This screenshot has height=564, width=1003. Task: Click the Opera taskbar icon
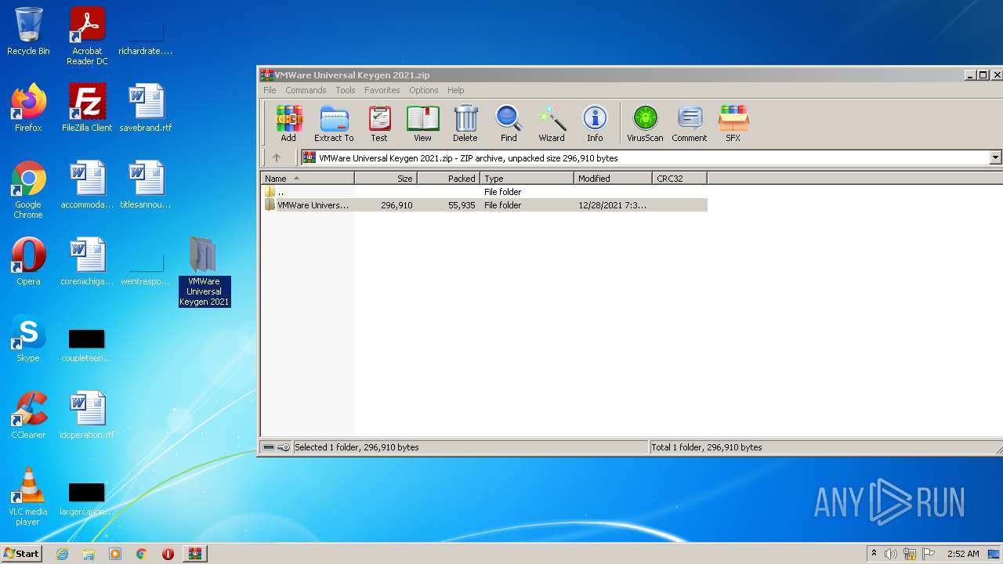point(168,554)
